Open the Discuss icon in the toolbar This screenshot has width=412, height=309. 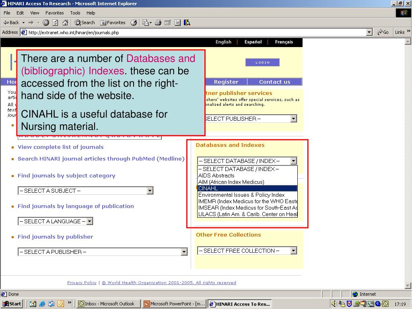(177, 23)
